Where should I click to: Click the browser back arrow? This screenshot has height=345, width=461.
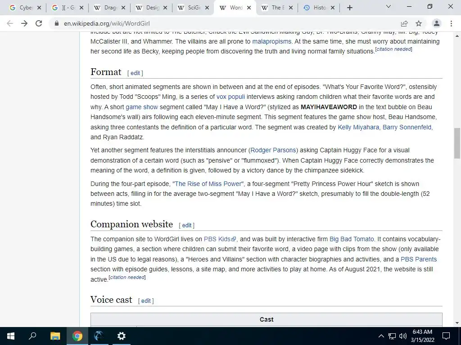pos(10,23)
